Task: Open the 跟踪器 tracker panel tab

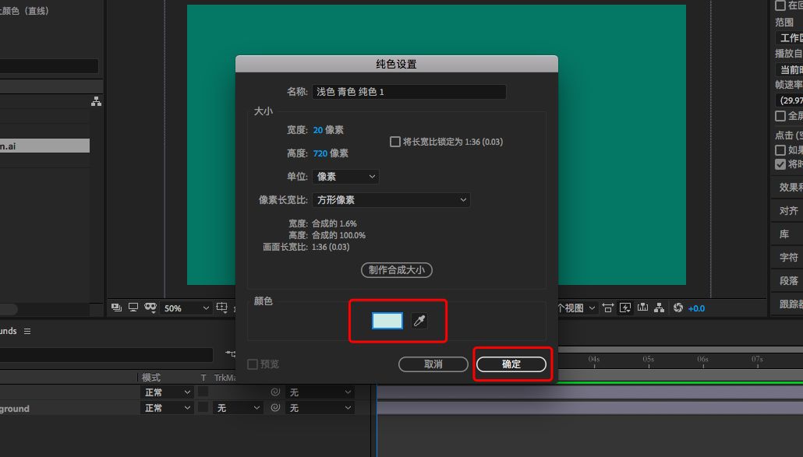Action: pyautogui.click(x=791, y=304)
